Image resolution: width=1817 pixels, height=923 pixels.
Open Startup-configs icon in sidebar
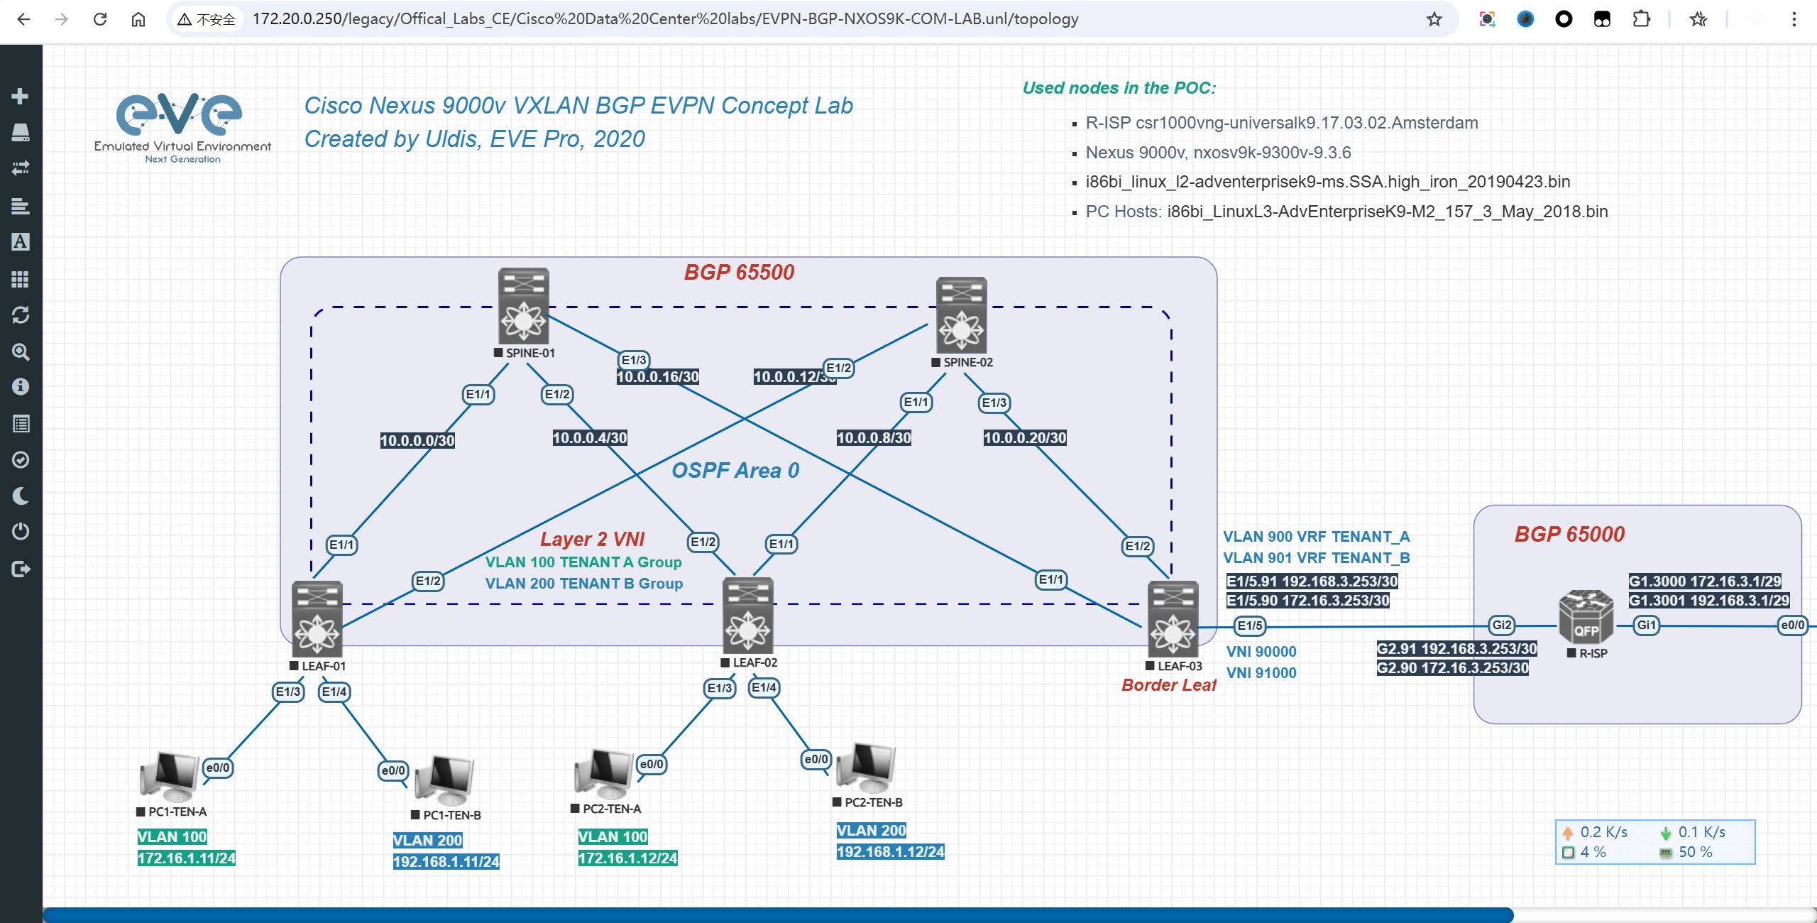pyautogui.click(x=20, y=206)
